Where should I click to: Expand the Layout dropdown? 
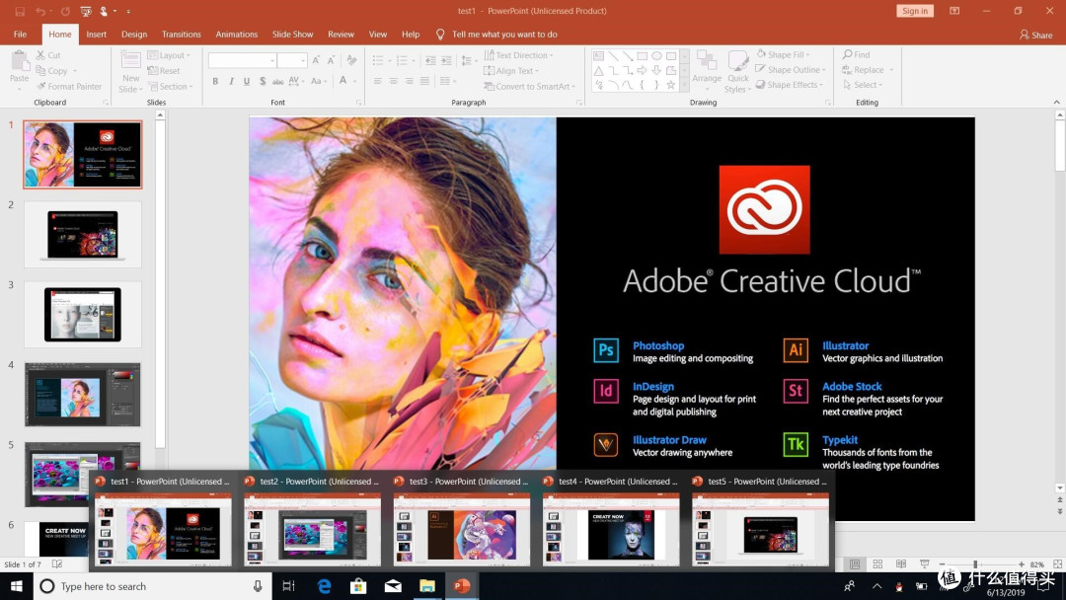click(x=169, y=55)
